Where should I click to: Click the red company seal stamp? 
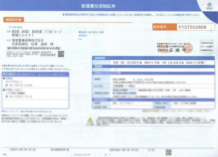(x=188, y=48)
